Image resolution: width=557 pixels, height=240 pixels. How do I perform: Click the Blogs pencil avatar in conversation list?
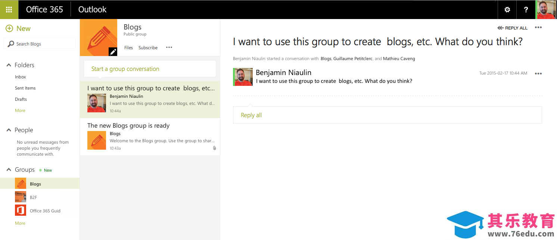tap(97, 140)
